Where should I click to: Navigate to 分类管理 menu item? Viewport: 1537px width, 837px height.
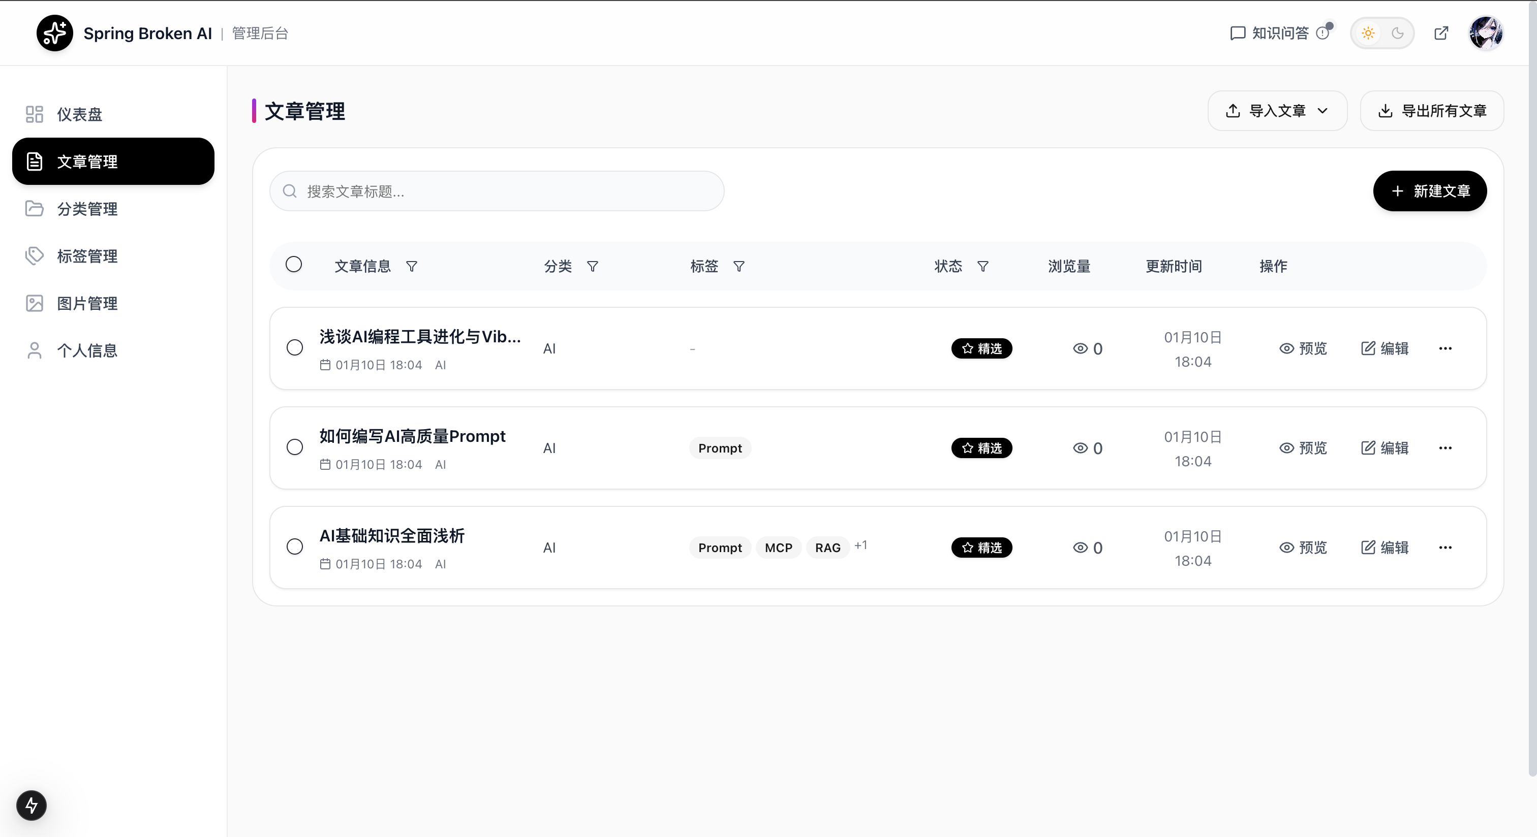(87, 209)
